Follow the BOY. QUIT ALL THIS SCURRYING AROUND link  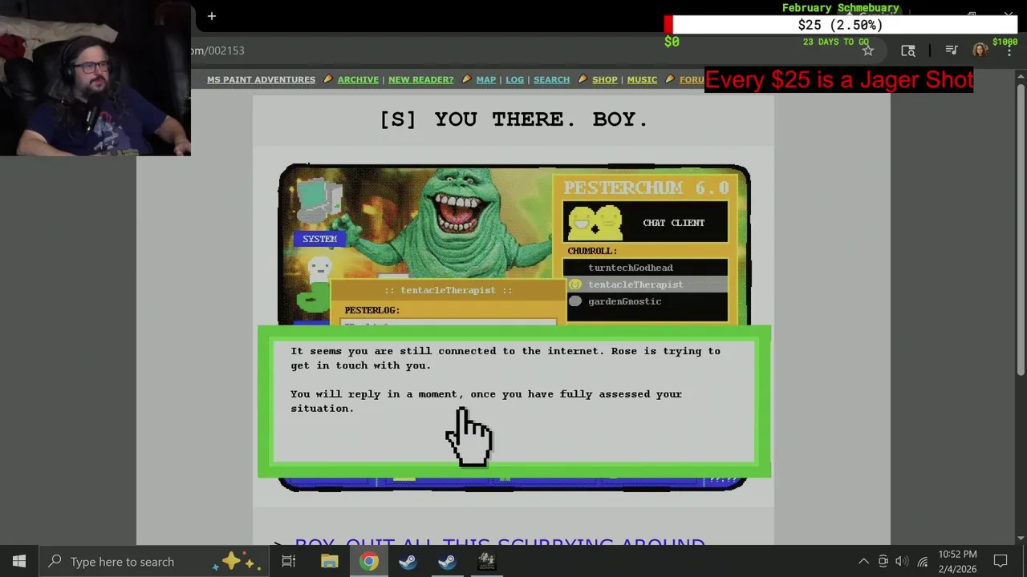point(500,544)
